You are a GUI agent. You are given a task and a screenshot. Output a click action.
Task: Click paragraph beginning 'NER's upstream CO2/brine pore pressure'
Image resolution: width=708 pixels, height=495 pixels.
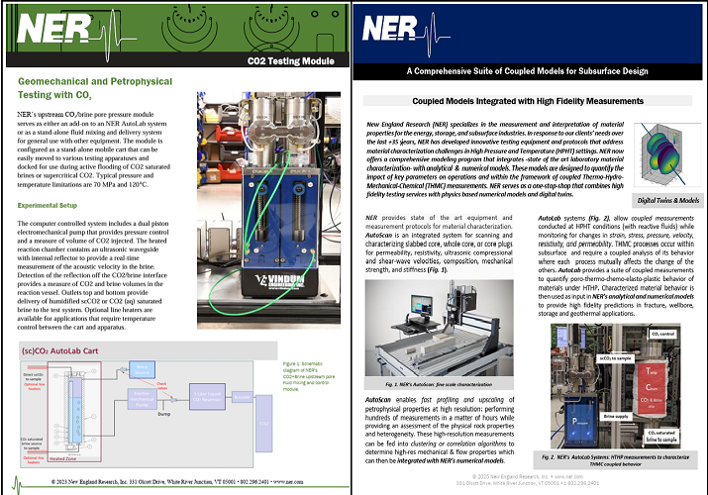click(94, 149)
